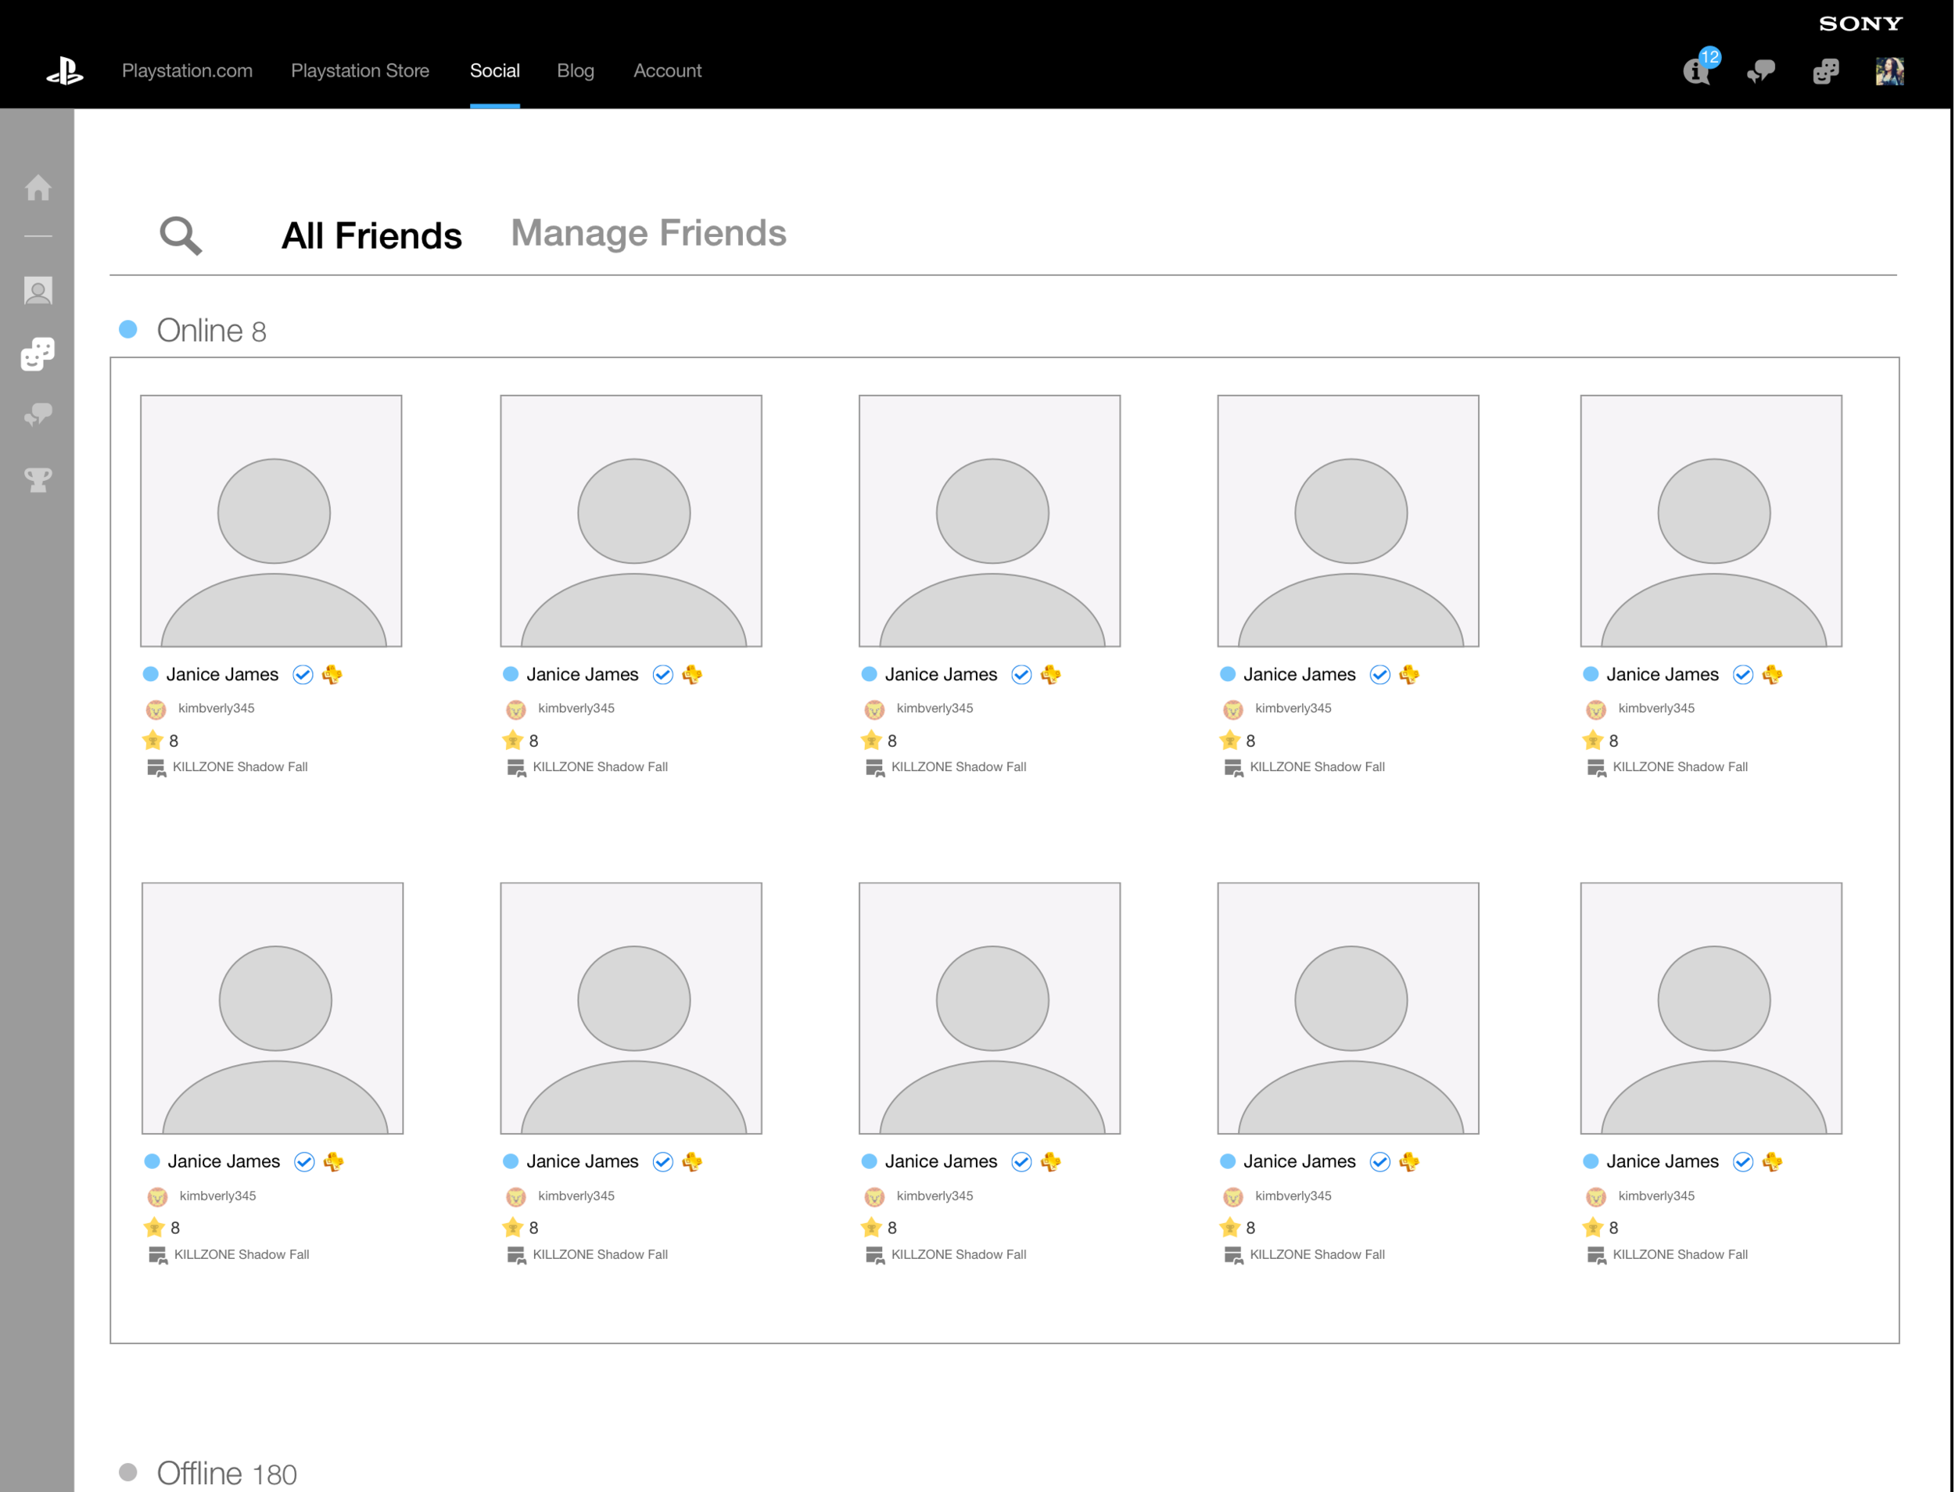This screenshot has height=1492, width=1955.
Task: Open the Blog nav item
Action: pyautogui.click(x=576, y=71)
